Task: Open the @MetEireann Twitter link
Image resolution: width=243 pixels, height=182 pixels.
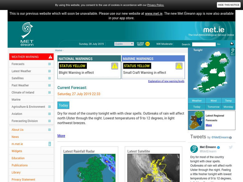Action: pos(220,137)
